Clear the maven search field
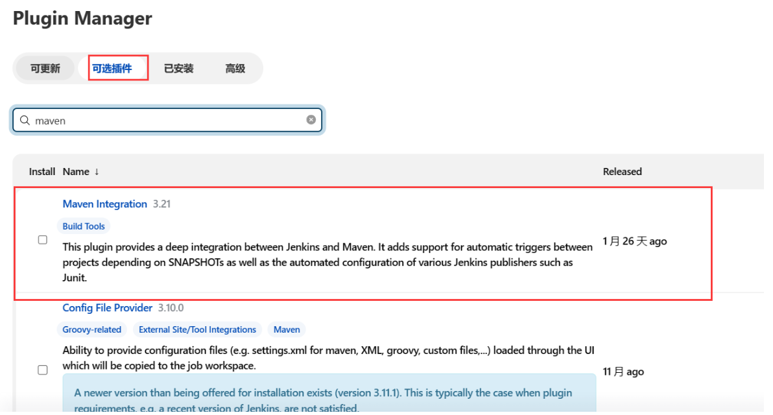This screenshot has height=415, width=773. [311, 120]
